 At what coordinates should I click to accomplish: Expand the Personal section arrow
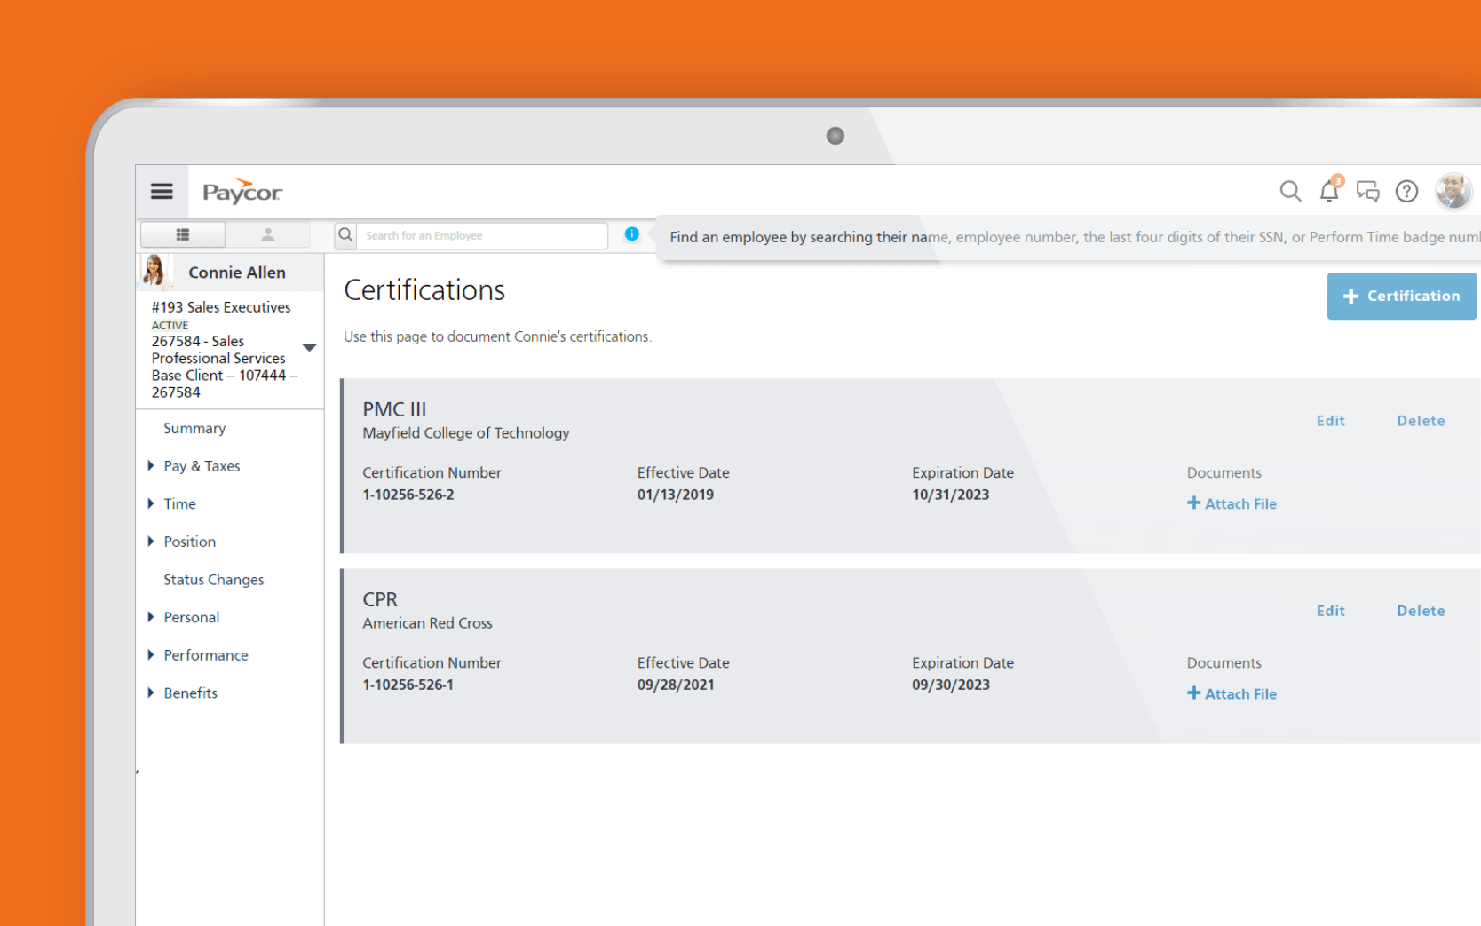(151, 616)
